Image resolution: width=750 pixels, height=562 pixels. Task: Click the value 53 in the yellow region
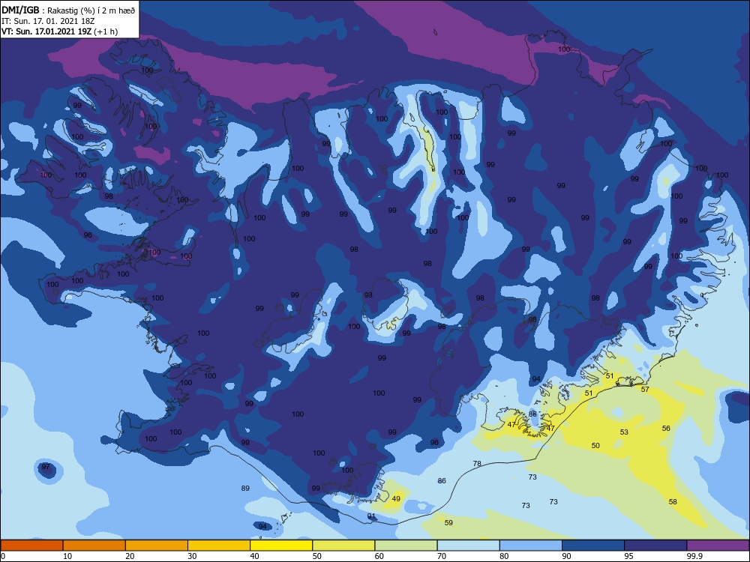(624, 432)
